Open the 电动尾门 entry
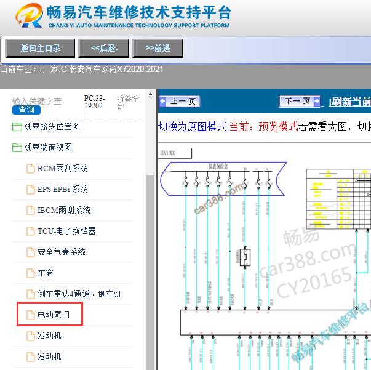Viewport: 371px width, 370px height. point(54,315)
